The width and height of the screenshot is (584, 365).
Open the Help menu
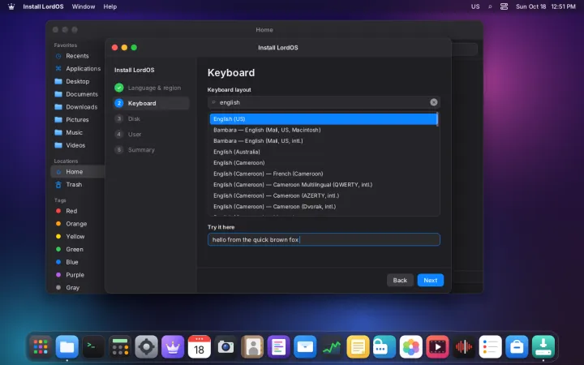click(109, 6)
